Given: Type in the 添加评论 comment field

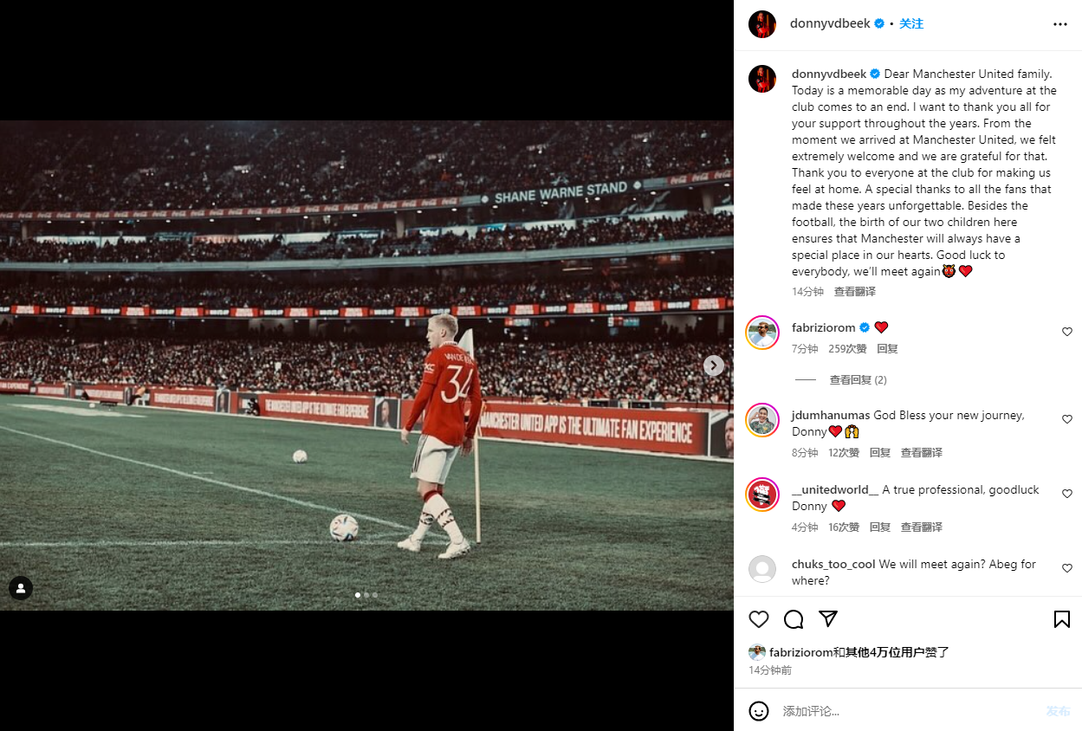Looking at the screenshot, I should point(901,711).
